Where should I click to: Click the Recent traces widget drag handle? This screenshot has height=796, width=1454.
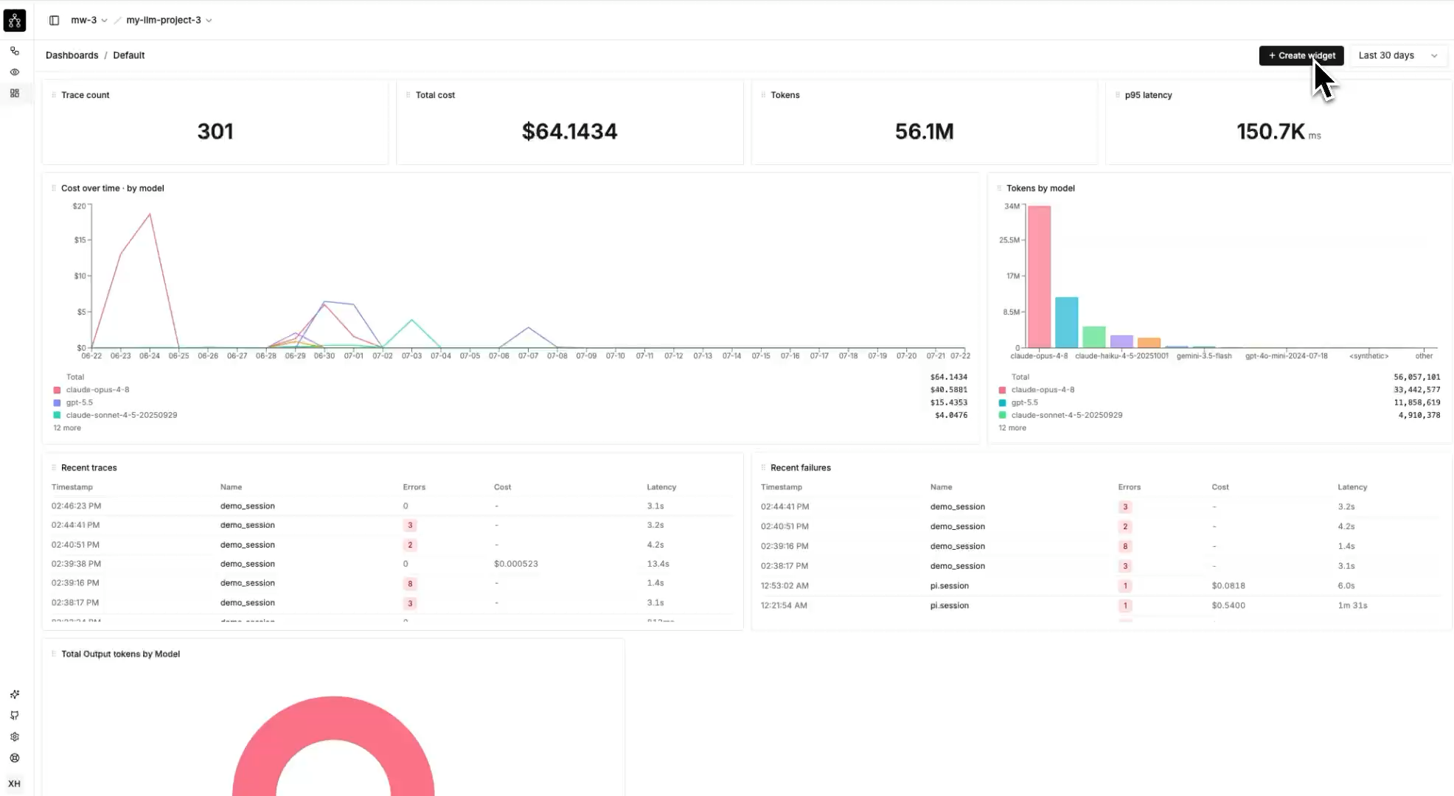54,468
